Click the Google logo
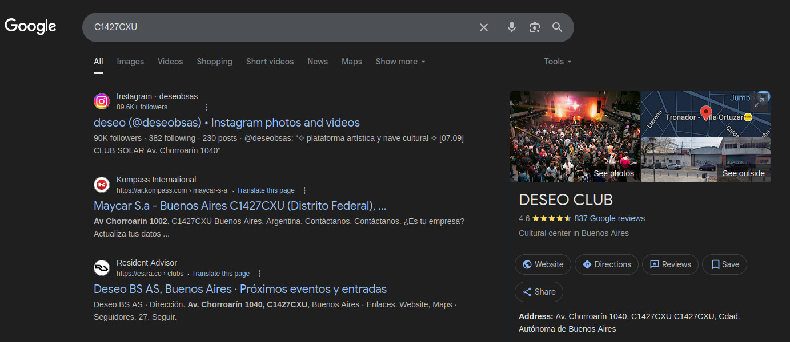The image size is (790, 342). [x=30, y=26]
